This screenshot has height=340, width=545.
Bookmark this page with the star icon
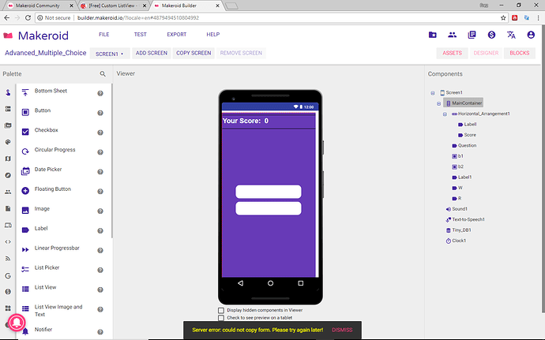point(503,17)
